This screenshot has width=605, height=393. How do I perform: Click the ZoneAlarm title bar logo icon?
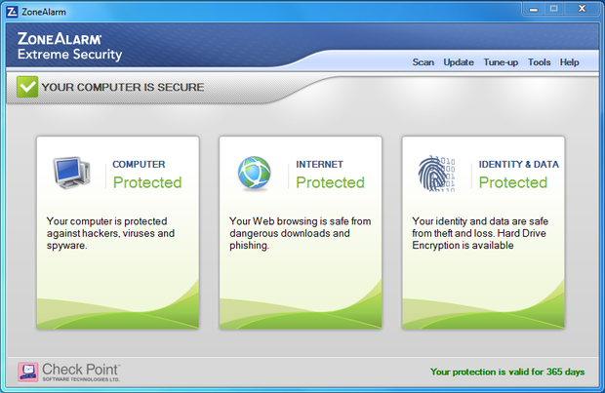pos(13,12)
